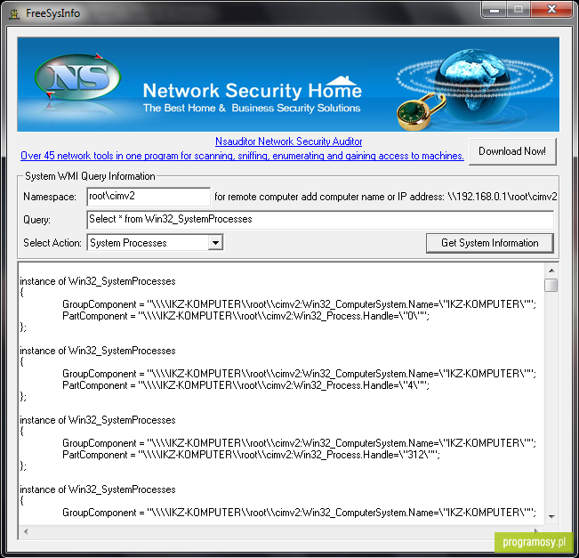Minimize the FreeSysInfo window
Screen dimensions: 579x558
click(x=495, y=10)
